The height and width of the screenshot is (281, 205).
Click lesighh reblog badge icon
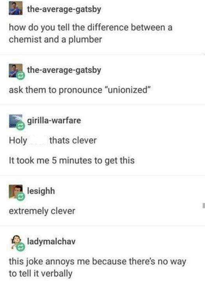click(21, 197)
